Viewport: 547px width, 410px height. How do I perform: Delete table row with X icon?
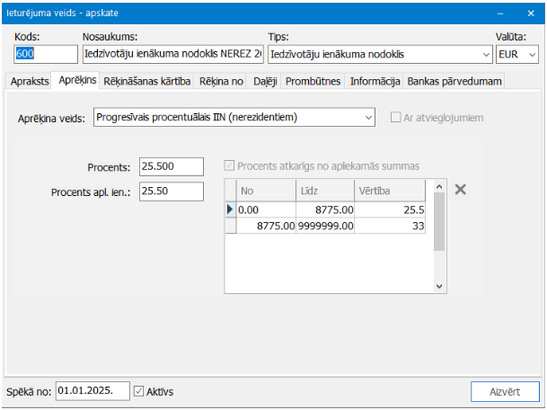coord(460,190)
